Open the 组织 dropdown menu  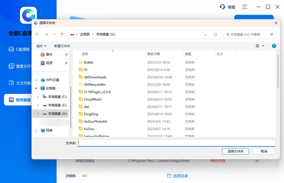(x=41, y=46)
